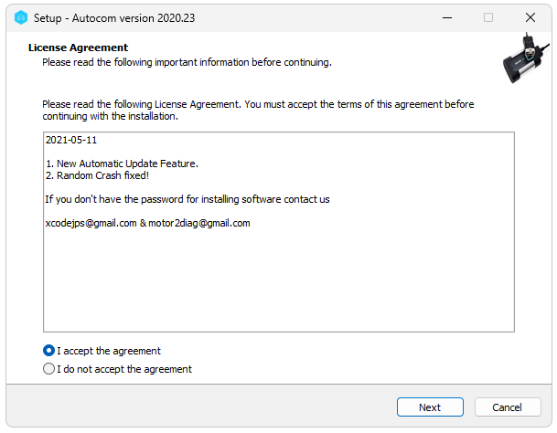This screenshot has width=557, height=433.
Task: Click the password contact sentence in license text
Action: 187,199
